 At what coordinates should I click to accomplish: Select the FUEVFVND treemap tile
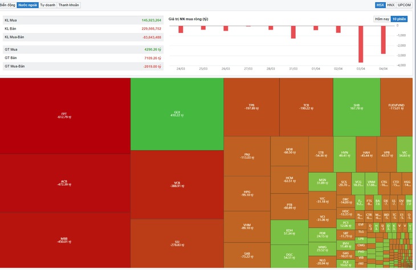pos(397,107)
